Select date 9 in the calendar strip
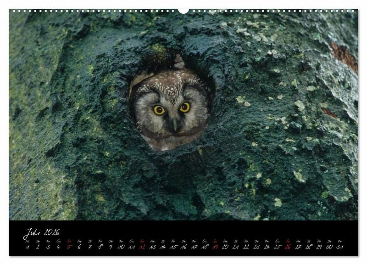 click(111, 247)
